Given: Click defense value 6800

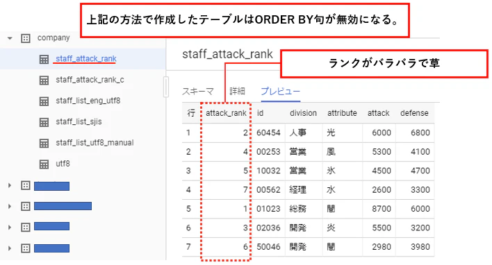Looking at the screenshot, I should (420, 132).
